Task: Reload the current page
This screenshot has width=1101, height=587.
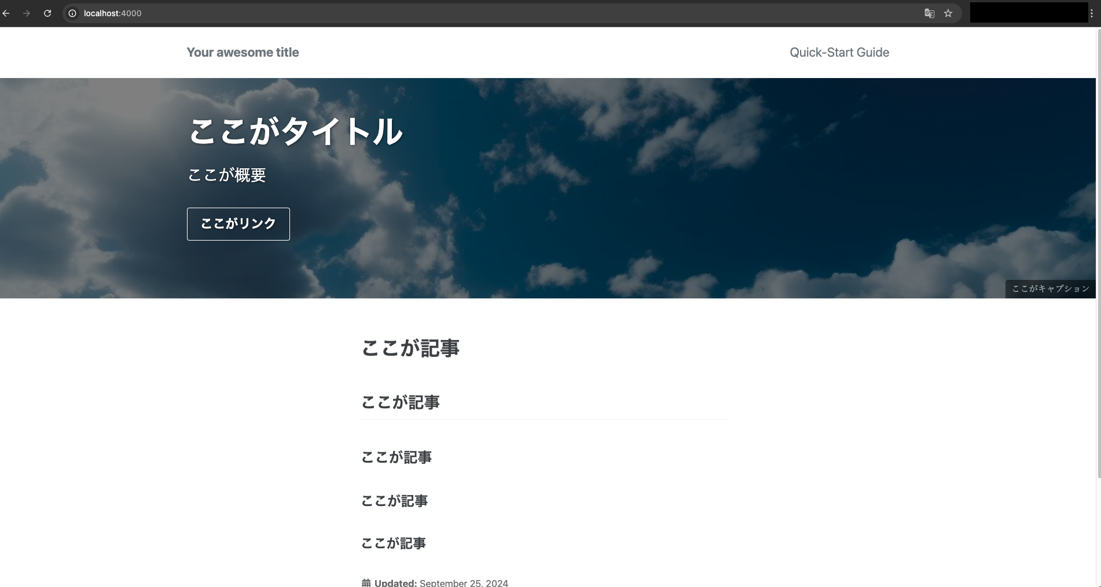Action: [47, 13]
